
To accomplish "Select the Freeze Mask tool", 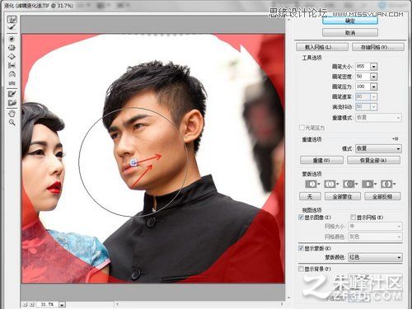I will point(12,94).
